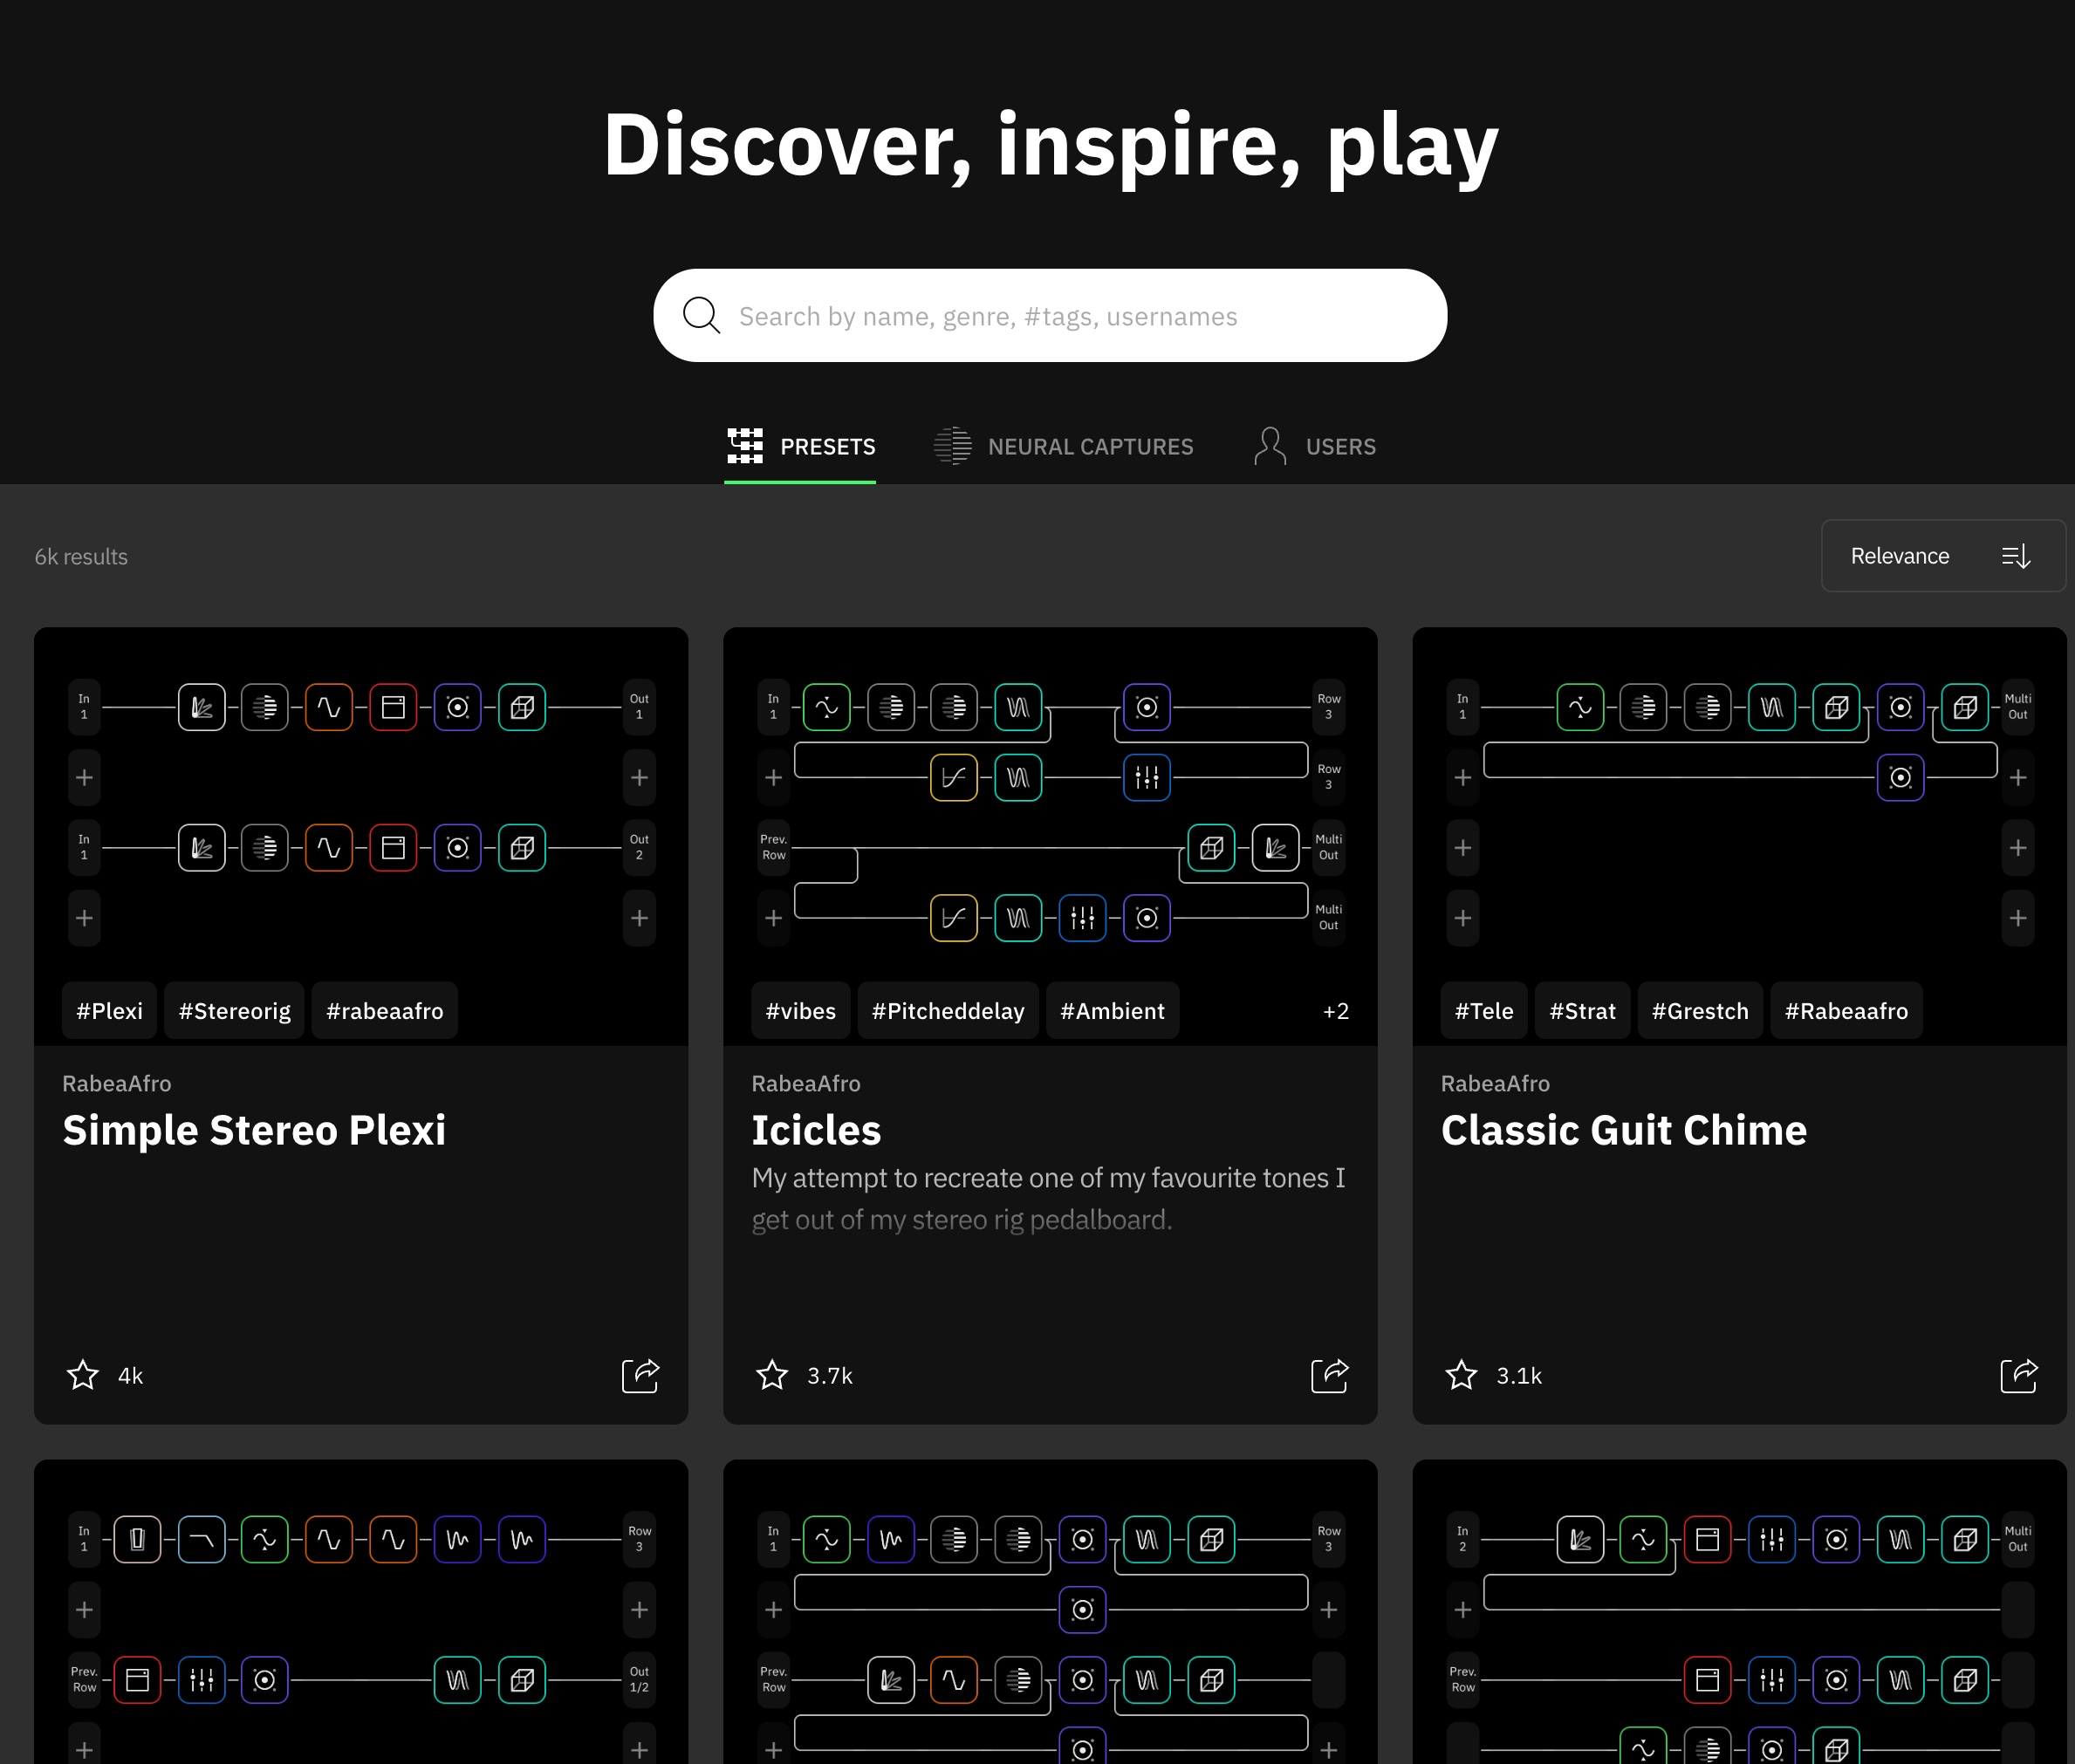Expand the +2 hidden tags on Icicles

tap(1335, 1011)
